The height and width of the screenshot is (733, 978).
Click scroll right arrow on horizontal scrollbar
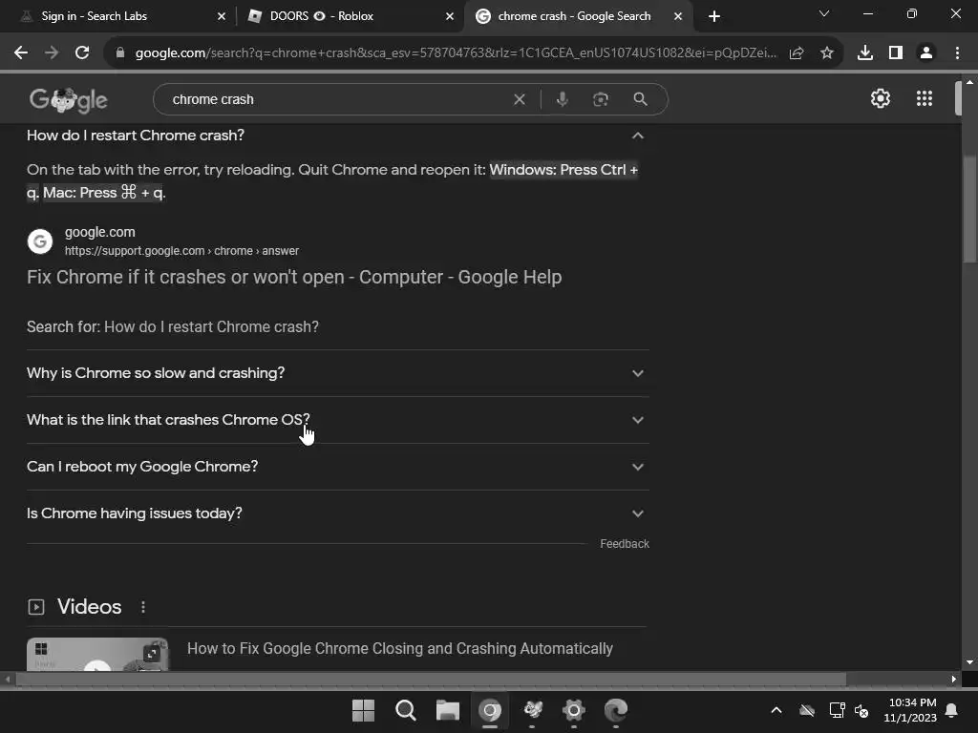click(954, 679)
